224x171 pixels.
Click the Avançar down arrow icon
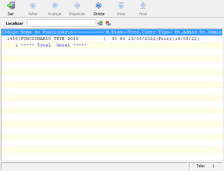[x=55, y=6]
